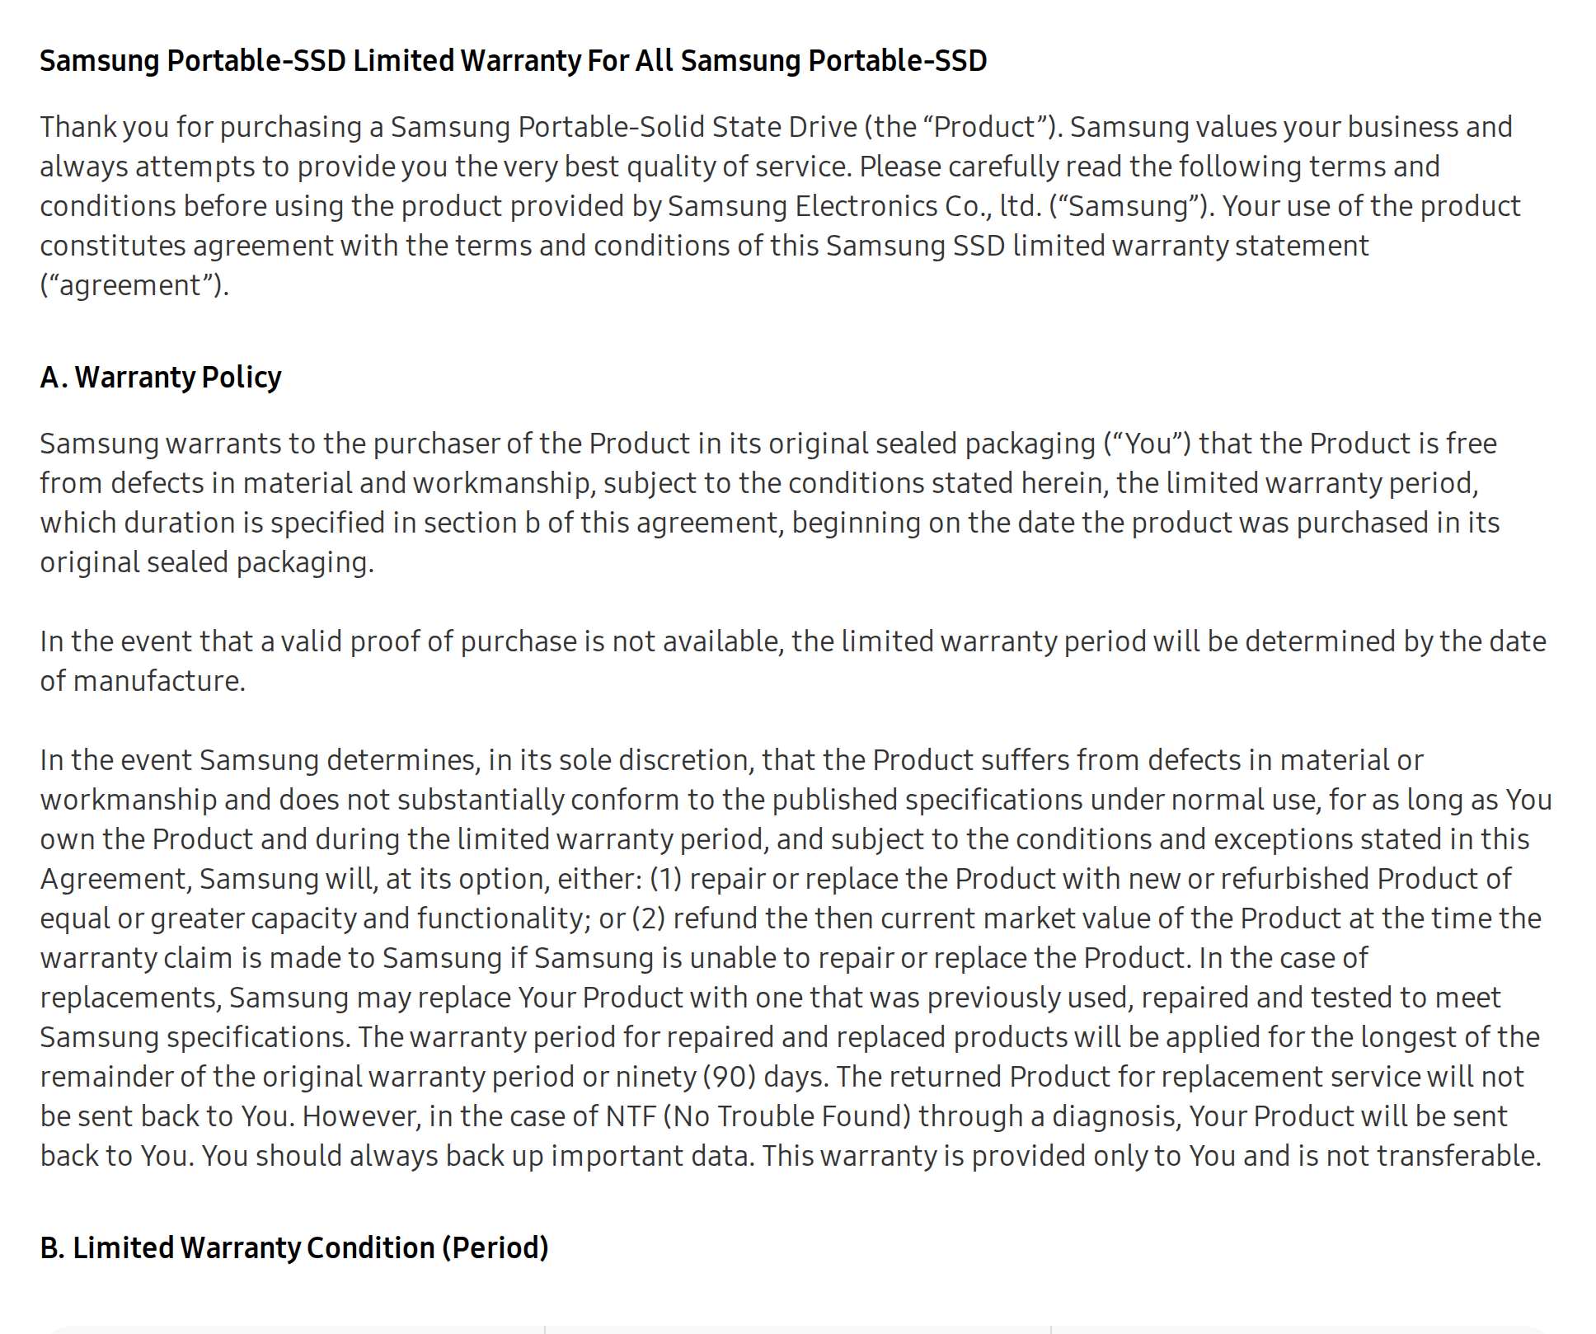Screen dimensions: 1596x1334
Task: Click the Samsung Portable-SSD Limited Warranty title
Action: (513, 61)
